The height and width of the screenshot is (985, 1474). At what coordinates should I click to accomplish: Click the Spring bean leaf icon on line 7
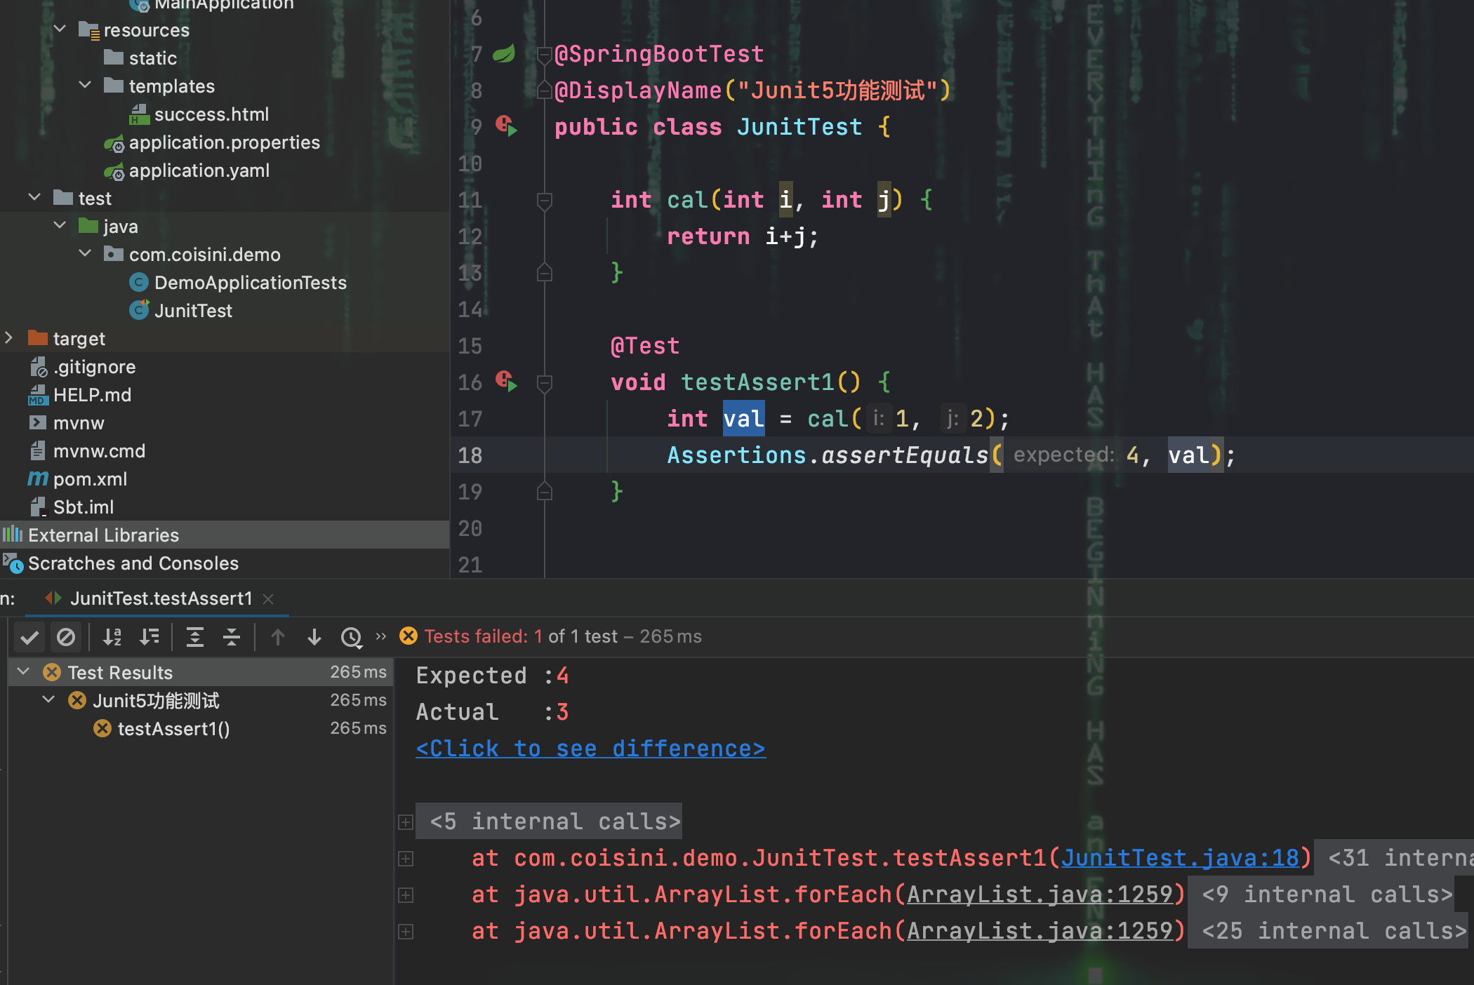tap(504, 53)
